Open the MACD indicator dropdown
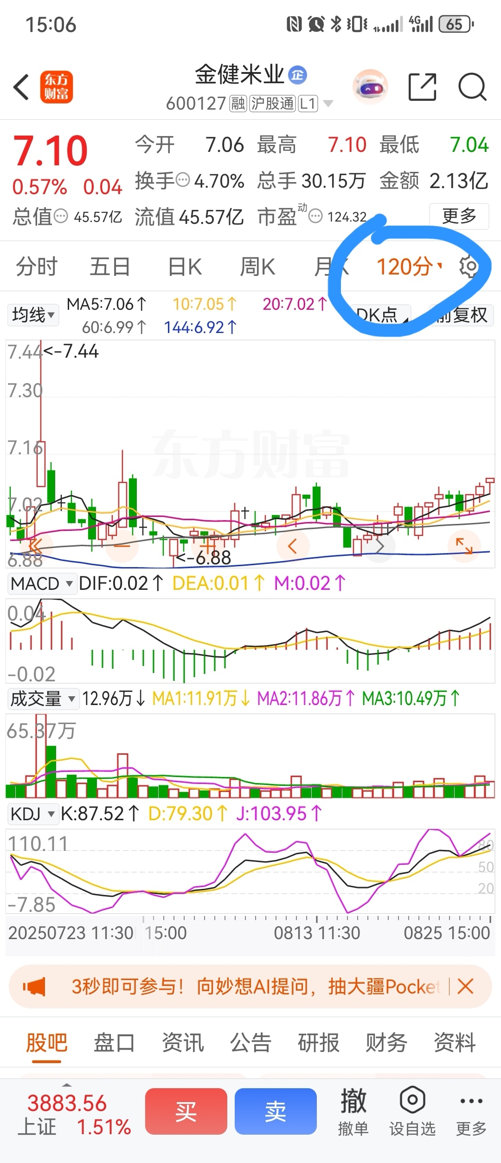Image resolution: width=501 pixels, height=1163 pixels. click(42, 583)
